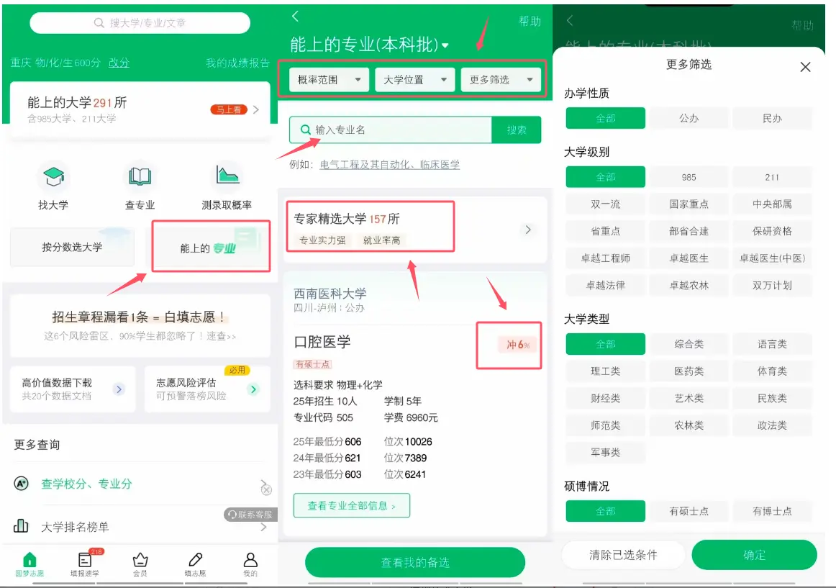Open 高价值数据下载 download panel
This screenshot has height=588, width=836.
pyautogui.click(x=72, y=389)
